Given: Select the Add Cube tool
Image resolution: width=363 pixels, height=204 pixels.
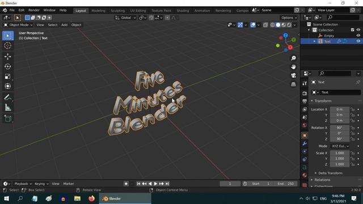Looking at the screenshot, I should tap(8, 118).
